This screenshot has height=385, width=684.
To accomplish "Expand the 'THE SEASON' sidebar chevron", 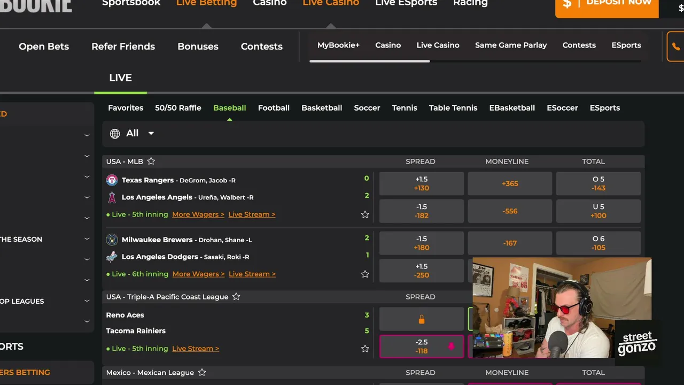I will tap(87, 239).
